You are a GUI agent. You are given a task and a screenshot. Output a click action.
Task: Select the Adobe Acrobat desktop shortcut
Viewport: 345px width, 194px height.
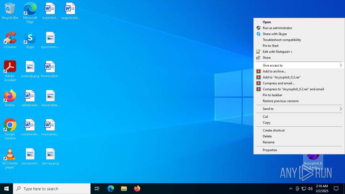point(10,71)
